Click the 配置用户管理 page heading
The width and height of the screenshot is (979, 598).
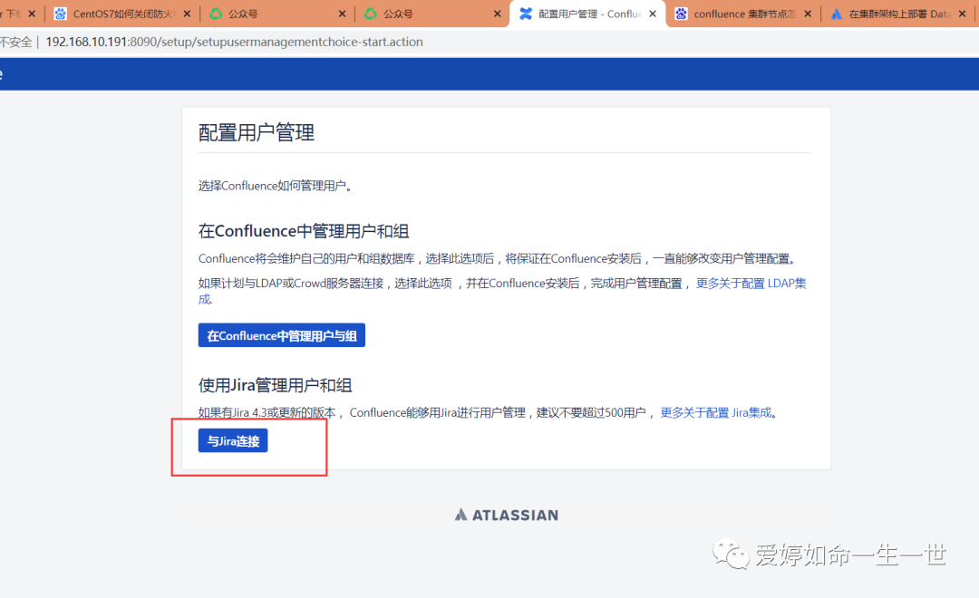[x=257, y=132]
